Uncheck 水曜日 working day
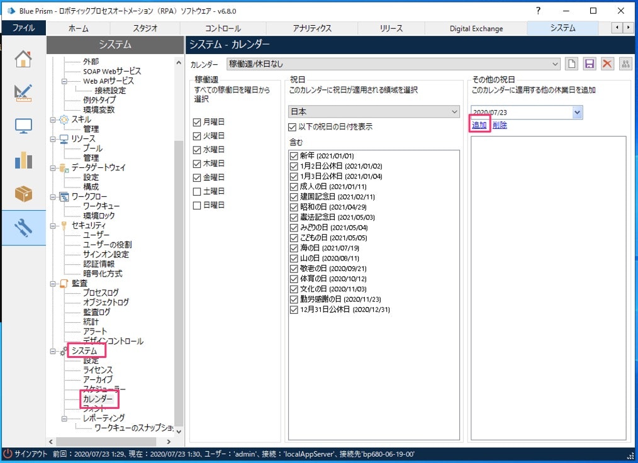 197,150
